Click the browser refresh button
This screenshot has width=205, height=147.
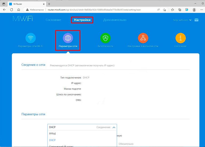12,10
